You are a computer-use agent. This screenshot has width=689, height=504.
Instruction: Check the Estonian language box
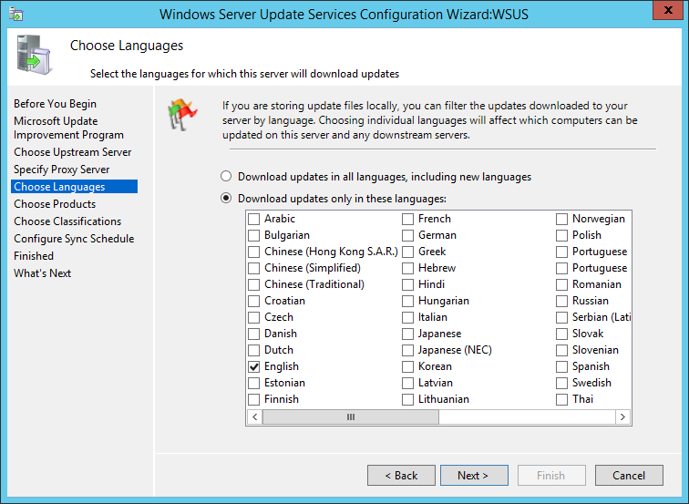(x=254, y=383)
